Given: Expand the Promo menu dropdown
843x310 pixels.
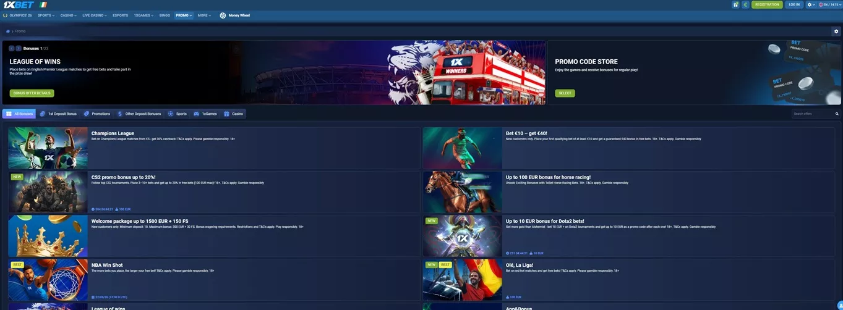Looking at the screenshot, I should point(184,15).
